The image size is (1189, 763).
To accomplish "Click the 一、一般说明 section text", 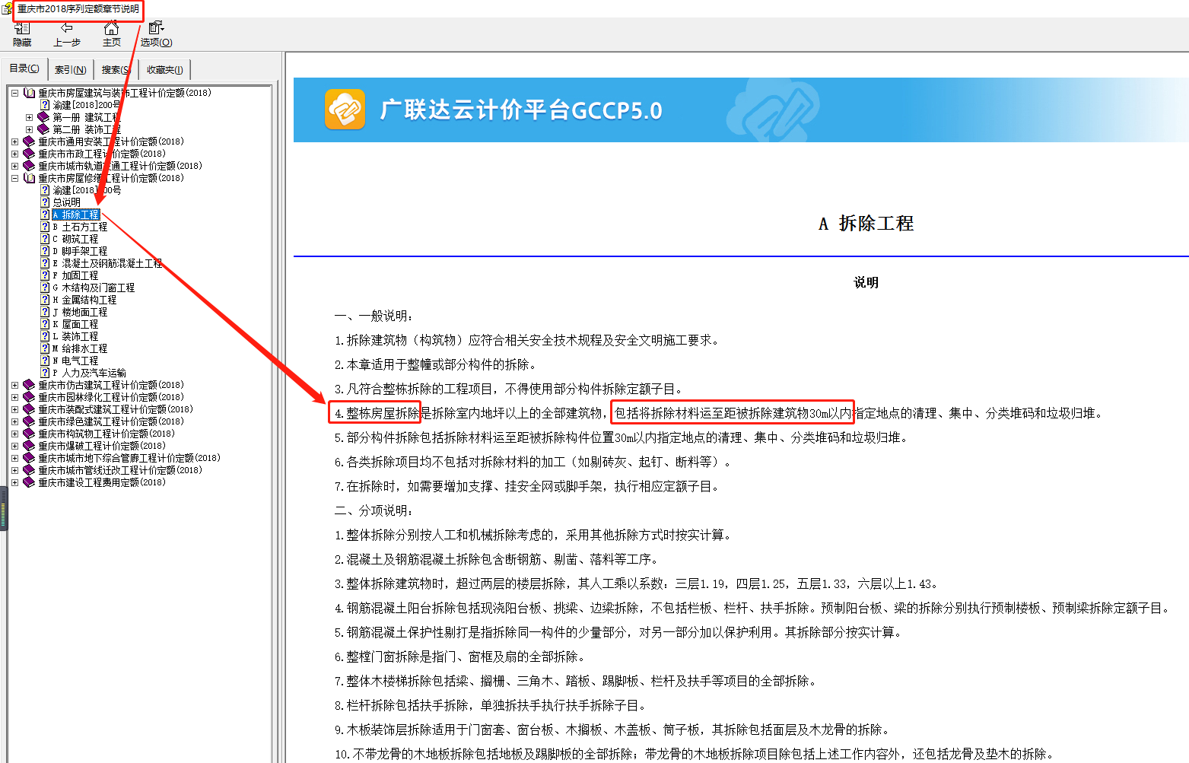I will coord(374,316).
